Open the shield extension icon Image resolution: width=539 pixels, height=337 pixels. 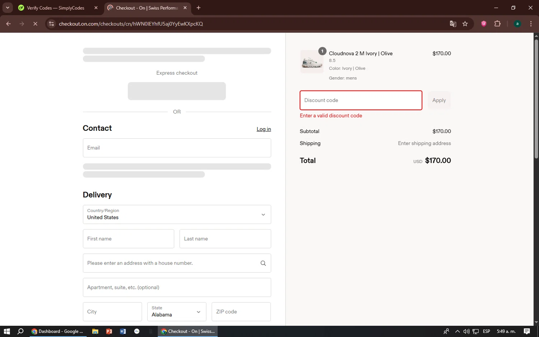[x=484, y=24]
